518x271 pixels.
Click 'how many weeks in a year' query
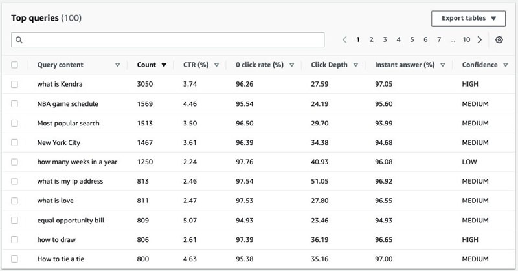[77, 162]
